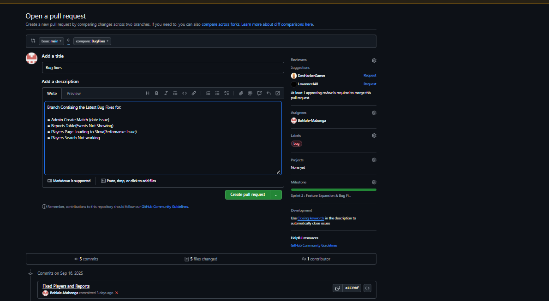Insert a blockquote using the quote icon
The width and height of the screenshot is (549, 301).
tap(175, 93)
